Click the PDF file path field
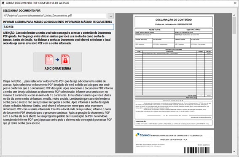This screenshot has height=157, width=239. coord(54,16)
